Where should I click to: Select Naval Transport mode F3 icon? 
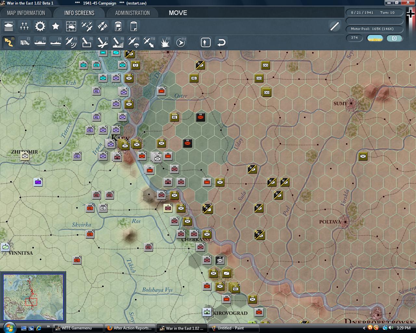click(40, 42)
